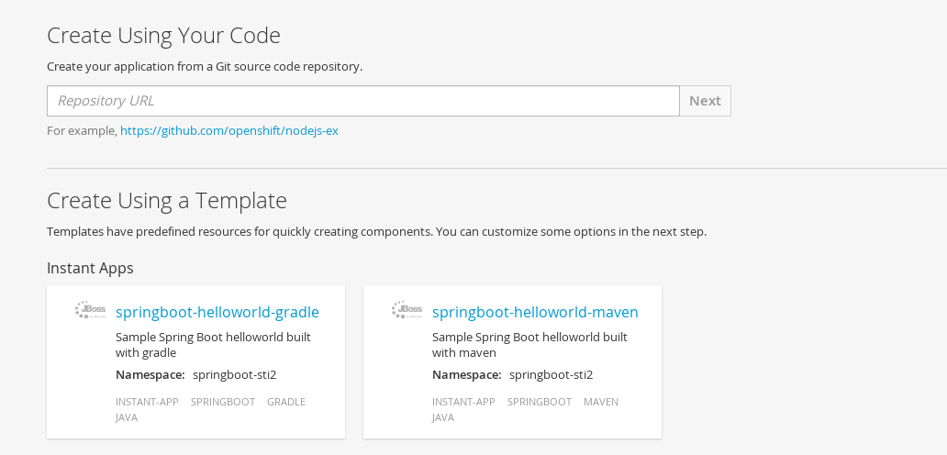
Task: Click the gradle template description text
Action: 213,344
